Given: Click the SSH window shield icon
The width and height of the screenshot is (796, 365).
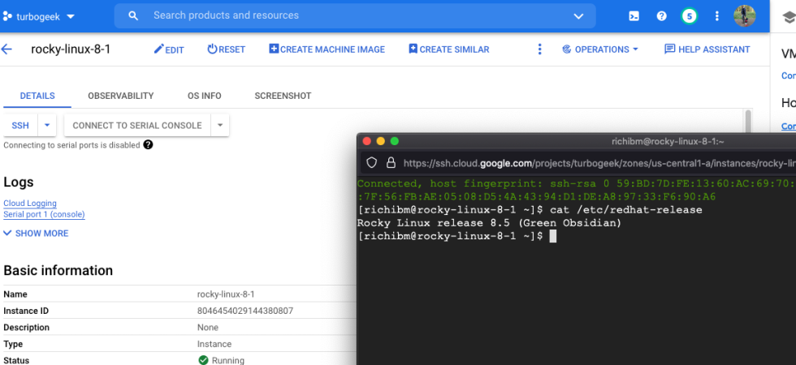Looking at the screenshot, I should tap(372, 163).
